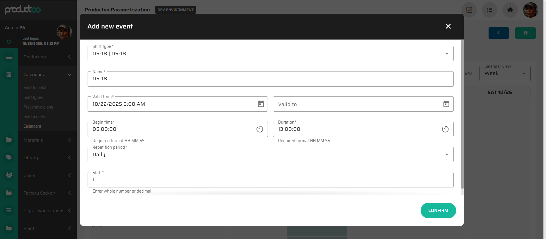Click the dialog's vertical scrollbar

[x=462, y=114]
